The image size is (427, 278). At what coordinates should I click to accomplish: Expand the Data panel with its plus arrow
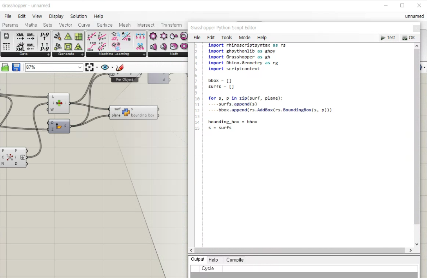[49, 55]
